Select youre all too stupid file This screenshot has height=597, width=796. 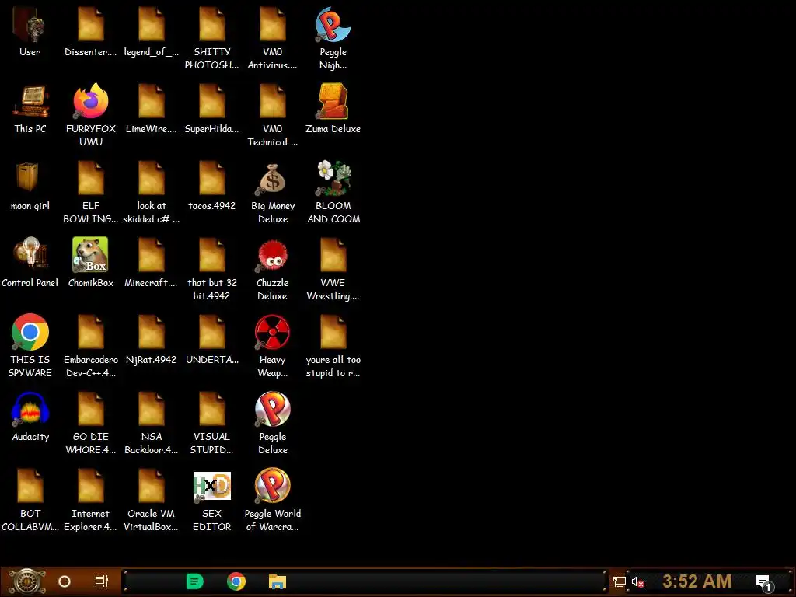coord(333,332)
